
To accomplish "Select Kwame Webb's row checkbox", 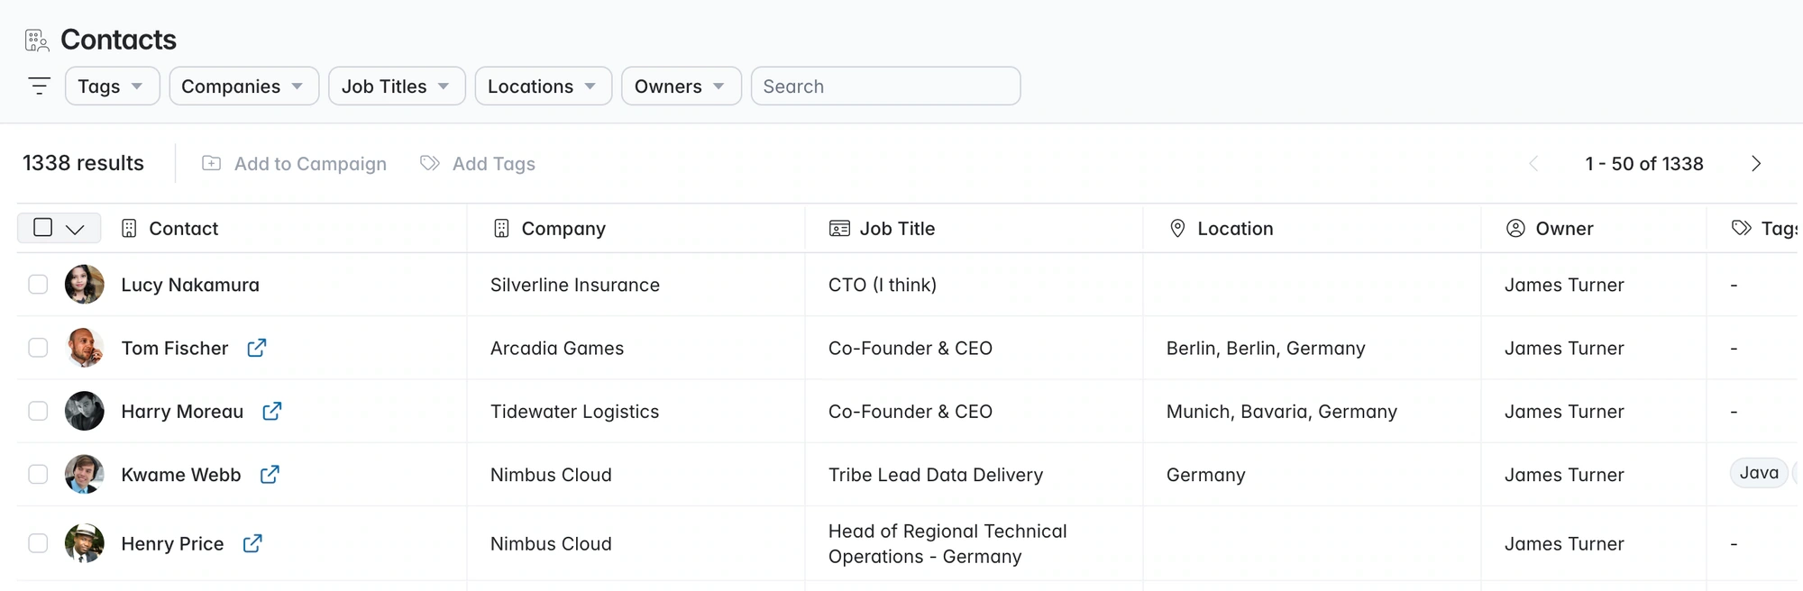I will pyautogui.click(x=38, y=474).
